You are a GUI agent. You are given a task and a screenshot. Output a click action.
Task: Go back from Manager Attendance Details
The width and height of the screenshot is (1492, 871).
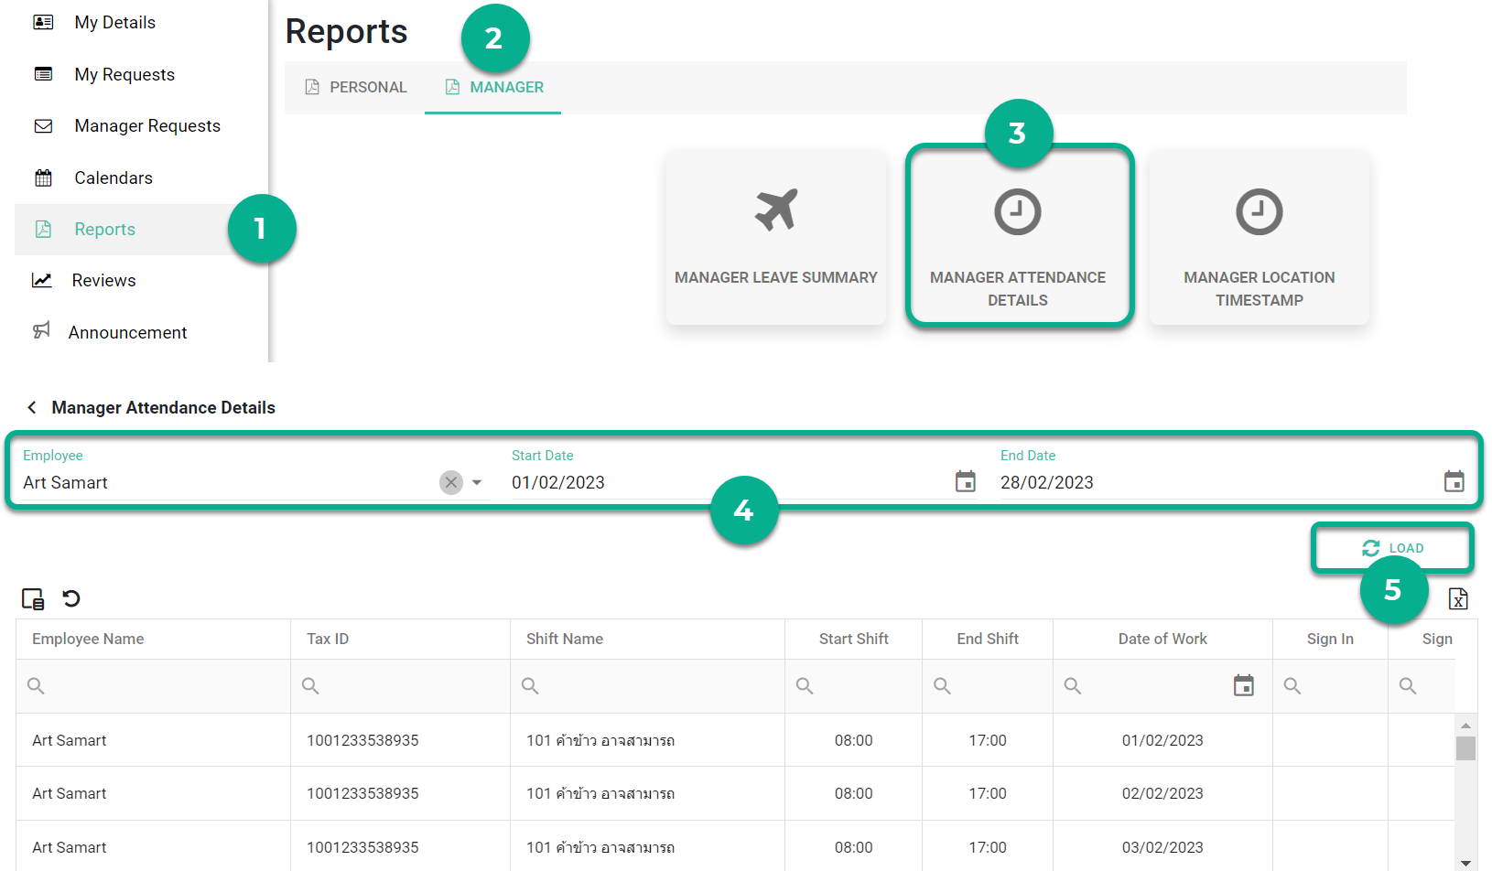32,407
